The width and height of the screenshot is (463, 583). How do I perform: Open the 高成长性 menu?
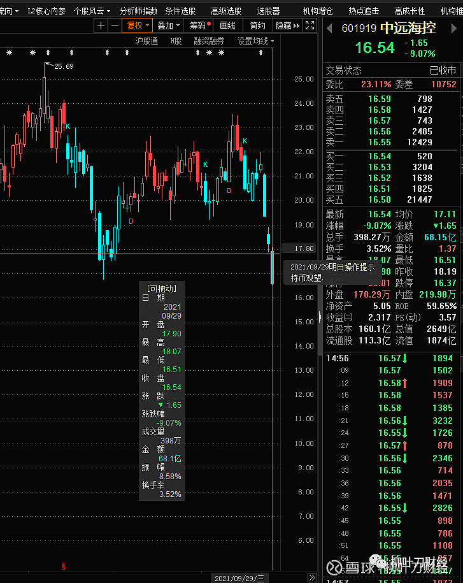(410, 11)
